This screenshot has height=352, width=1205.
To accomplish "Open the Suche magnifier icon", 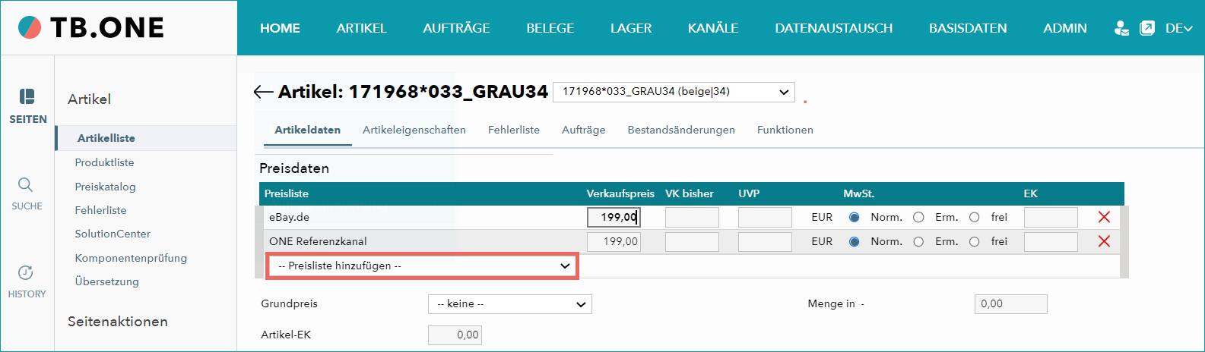I will click(26, 185).
